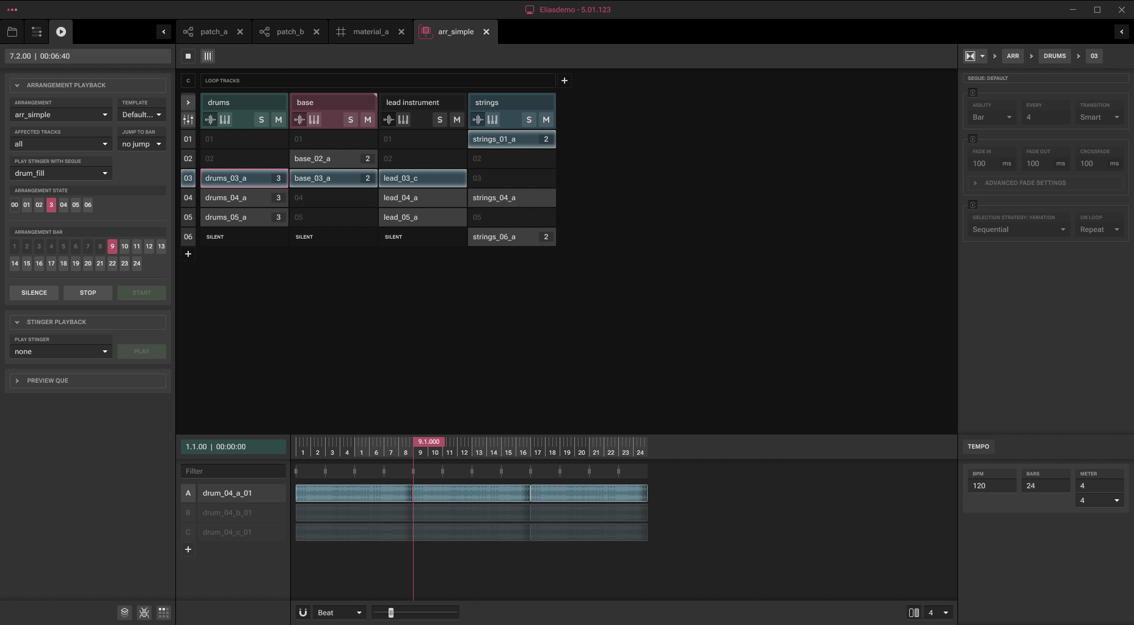Mute the drums track
The width and height of the screenshot is (1134, 625).
[x=279, y=120]
